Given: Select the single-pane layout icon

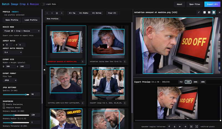Looking at the screenshot, I should coord(205,12).
